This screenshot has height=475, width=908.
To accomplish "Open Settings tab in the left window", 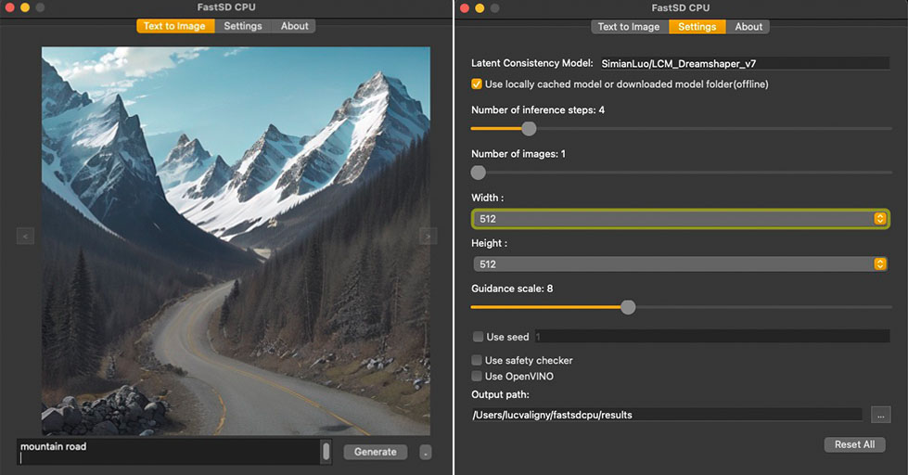I will [x=243, y=26].
